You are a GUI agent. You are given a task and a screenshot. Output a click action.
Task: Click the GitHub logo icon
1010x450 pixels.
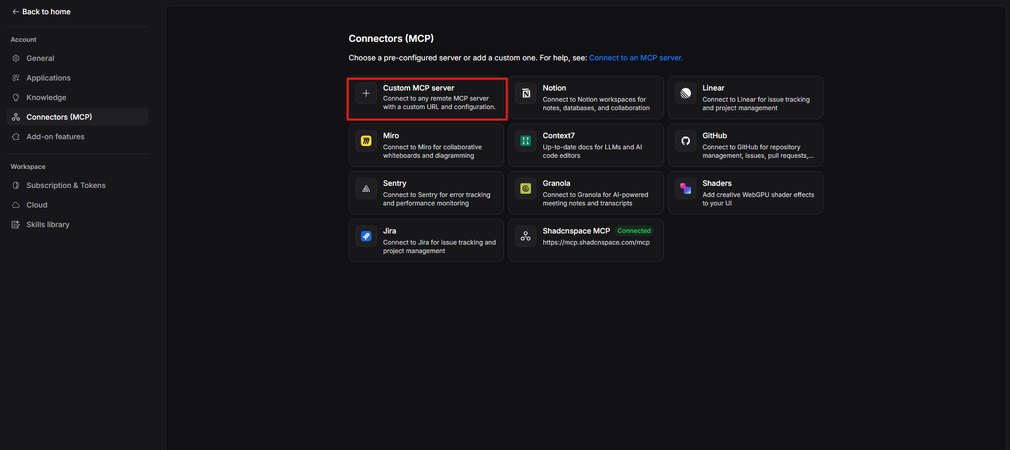(686, 141)
